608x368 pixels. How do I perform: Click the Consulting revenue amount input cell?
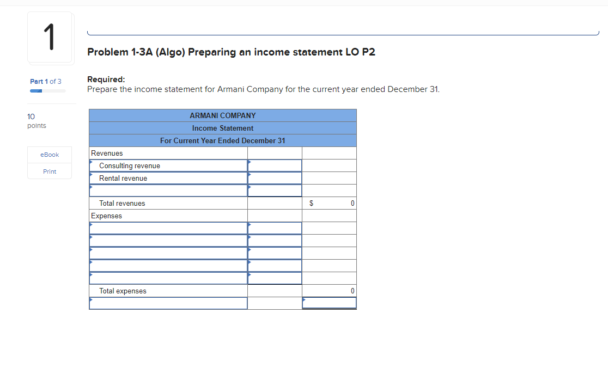tap(274, 165)
